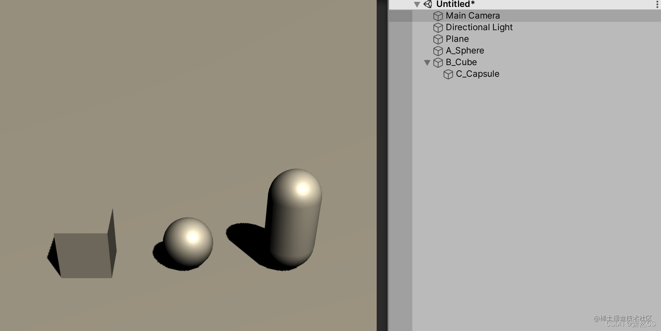
Task: Select the Main Camera object
Action: click(473, 16)
